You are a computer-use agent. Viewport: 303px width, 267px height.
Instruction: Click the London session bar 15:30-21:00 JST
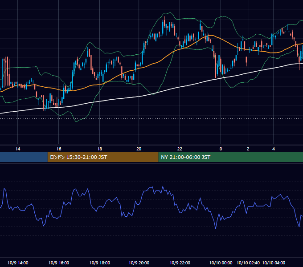pyautogui.click(x=103, y=157)
